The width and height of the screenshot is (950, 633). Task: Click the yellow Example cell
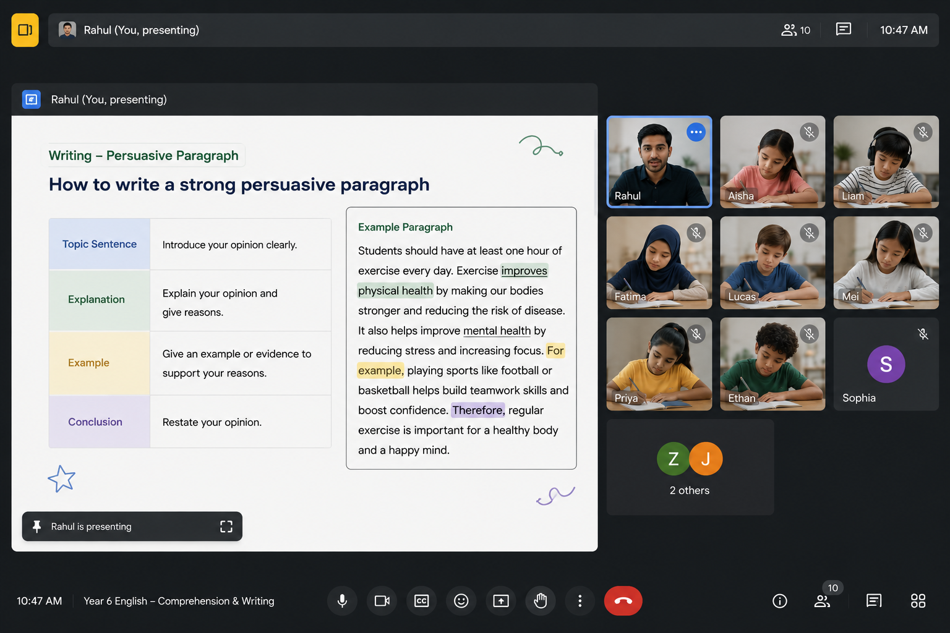100,363
